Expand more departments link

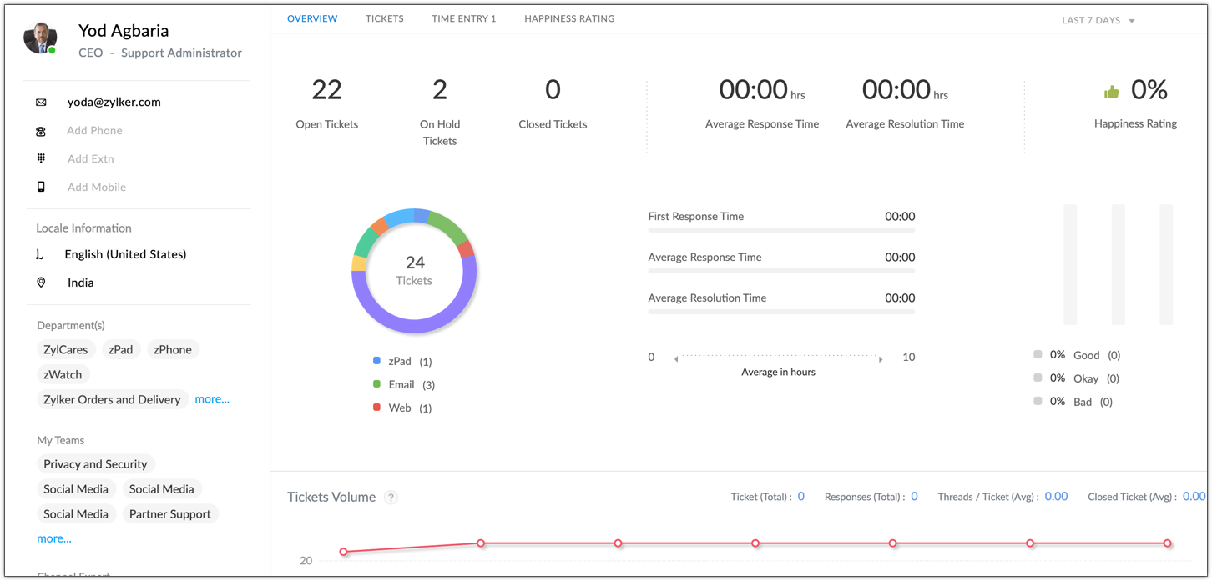coord(212,399)
